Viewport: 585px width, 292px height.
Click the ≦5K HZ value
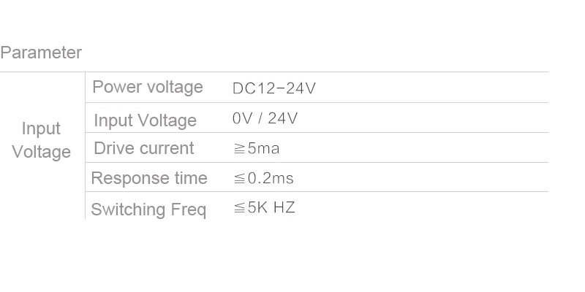[264, 207]
